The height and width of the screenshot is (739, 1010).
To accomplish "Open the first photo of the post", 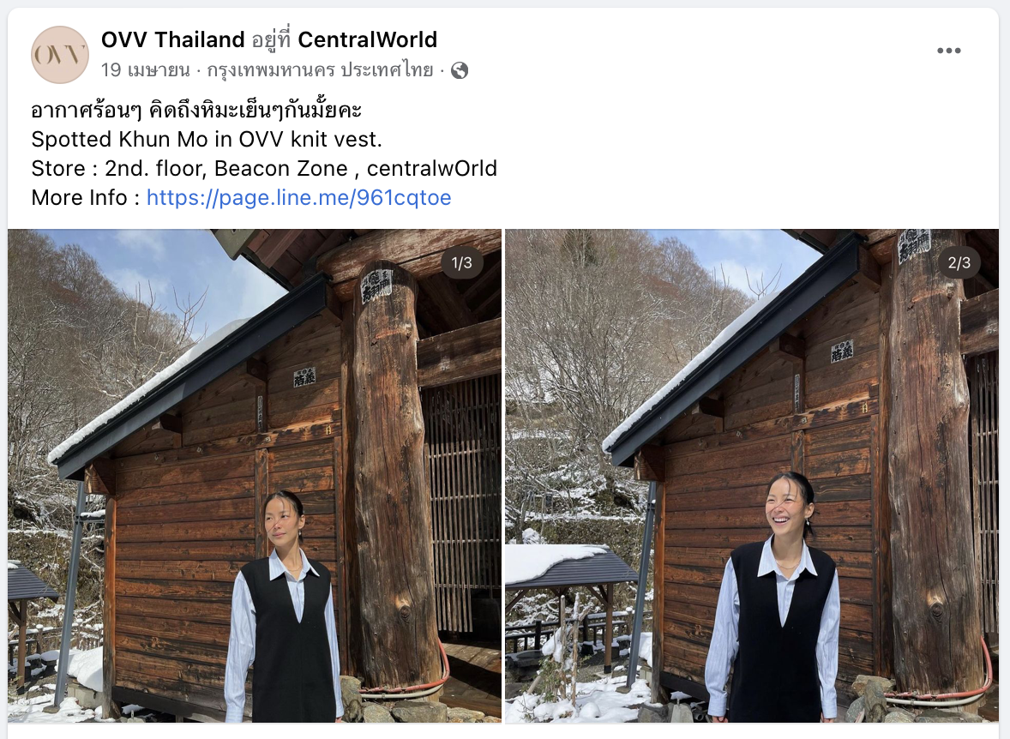I will [x=255, y=476].
